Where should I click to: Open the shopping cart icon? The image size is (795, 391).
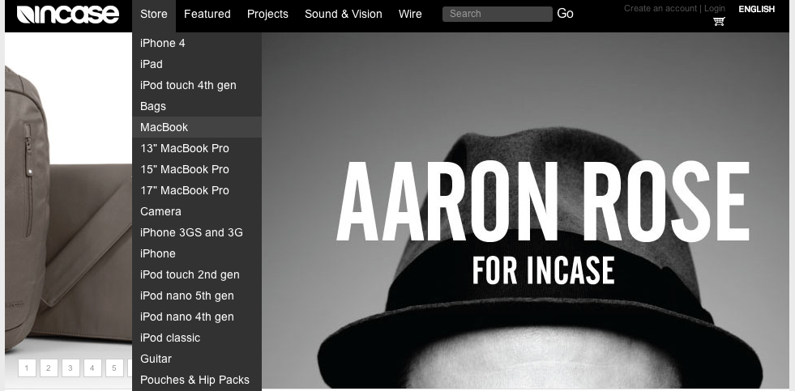719,21
